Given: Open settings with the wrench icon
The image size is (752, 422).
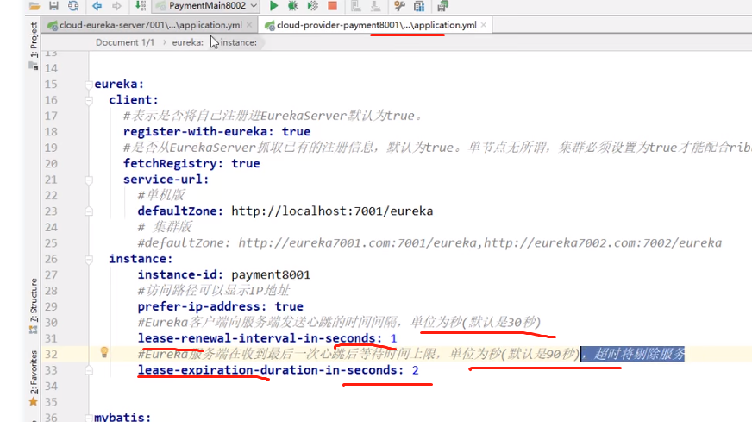Looking at the screenshot, I should (x=399, y=6).
